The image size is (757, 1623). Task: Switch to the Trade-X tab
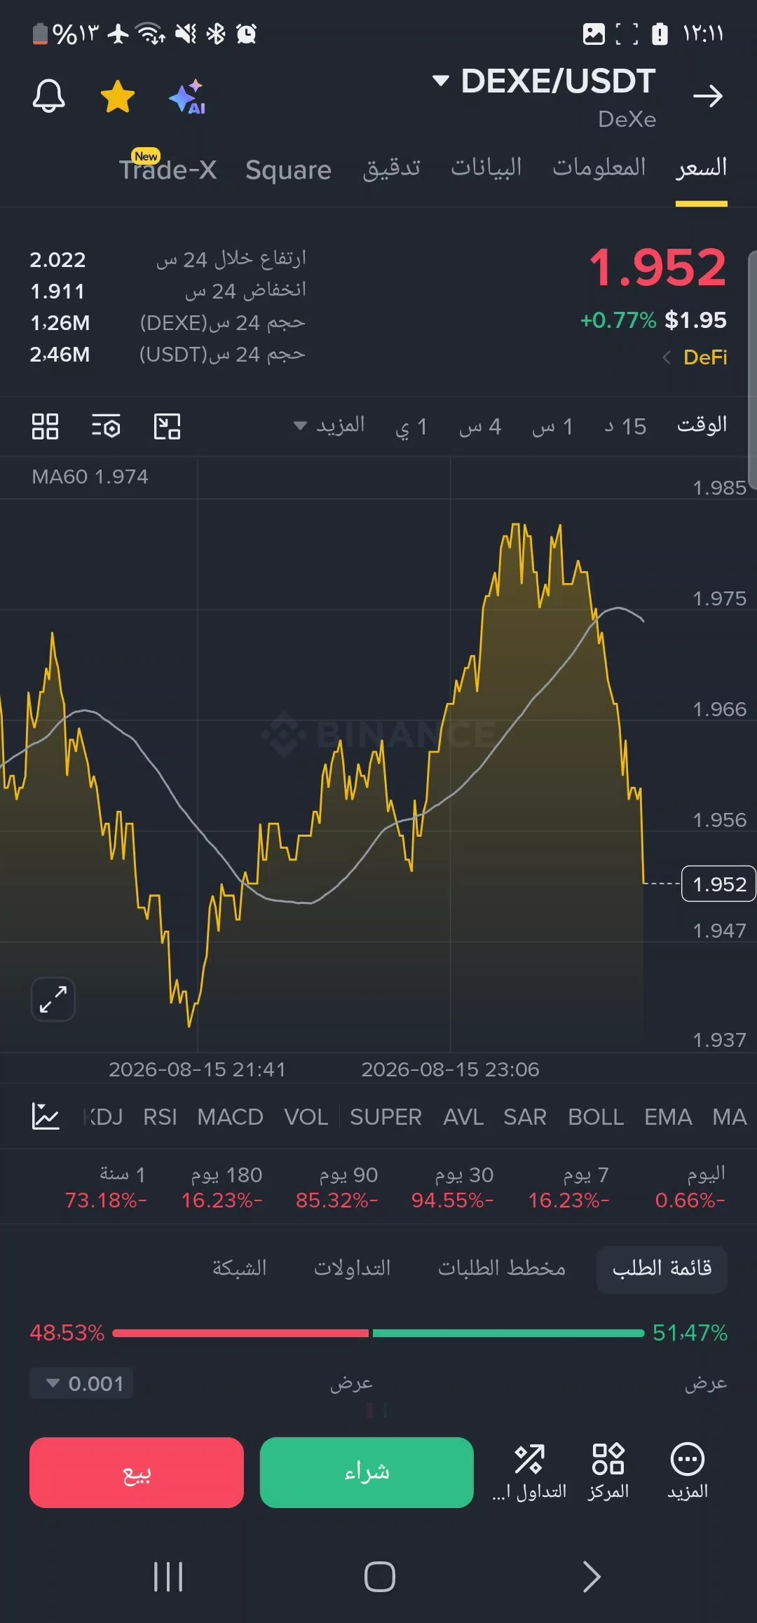[x=168, y=169]
